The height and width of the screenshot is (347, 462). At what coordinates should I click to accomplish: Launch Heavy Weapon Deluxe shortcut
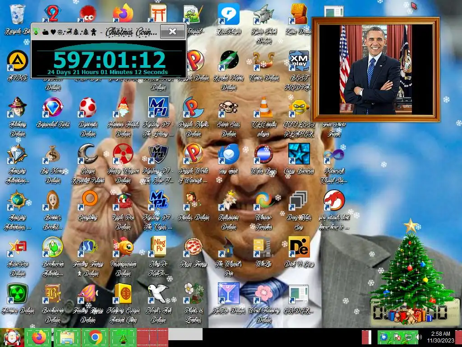click(x=123, y=154)
